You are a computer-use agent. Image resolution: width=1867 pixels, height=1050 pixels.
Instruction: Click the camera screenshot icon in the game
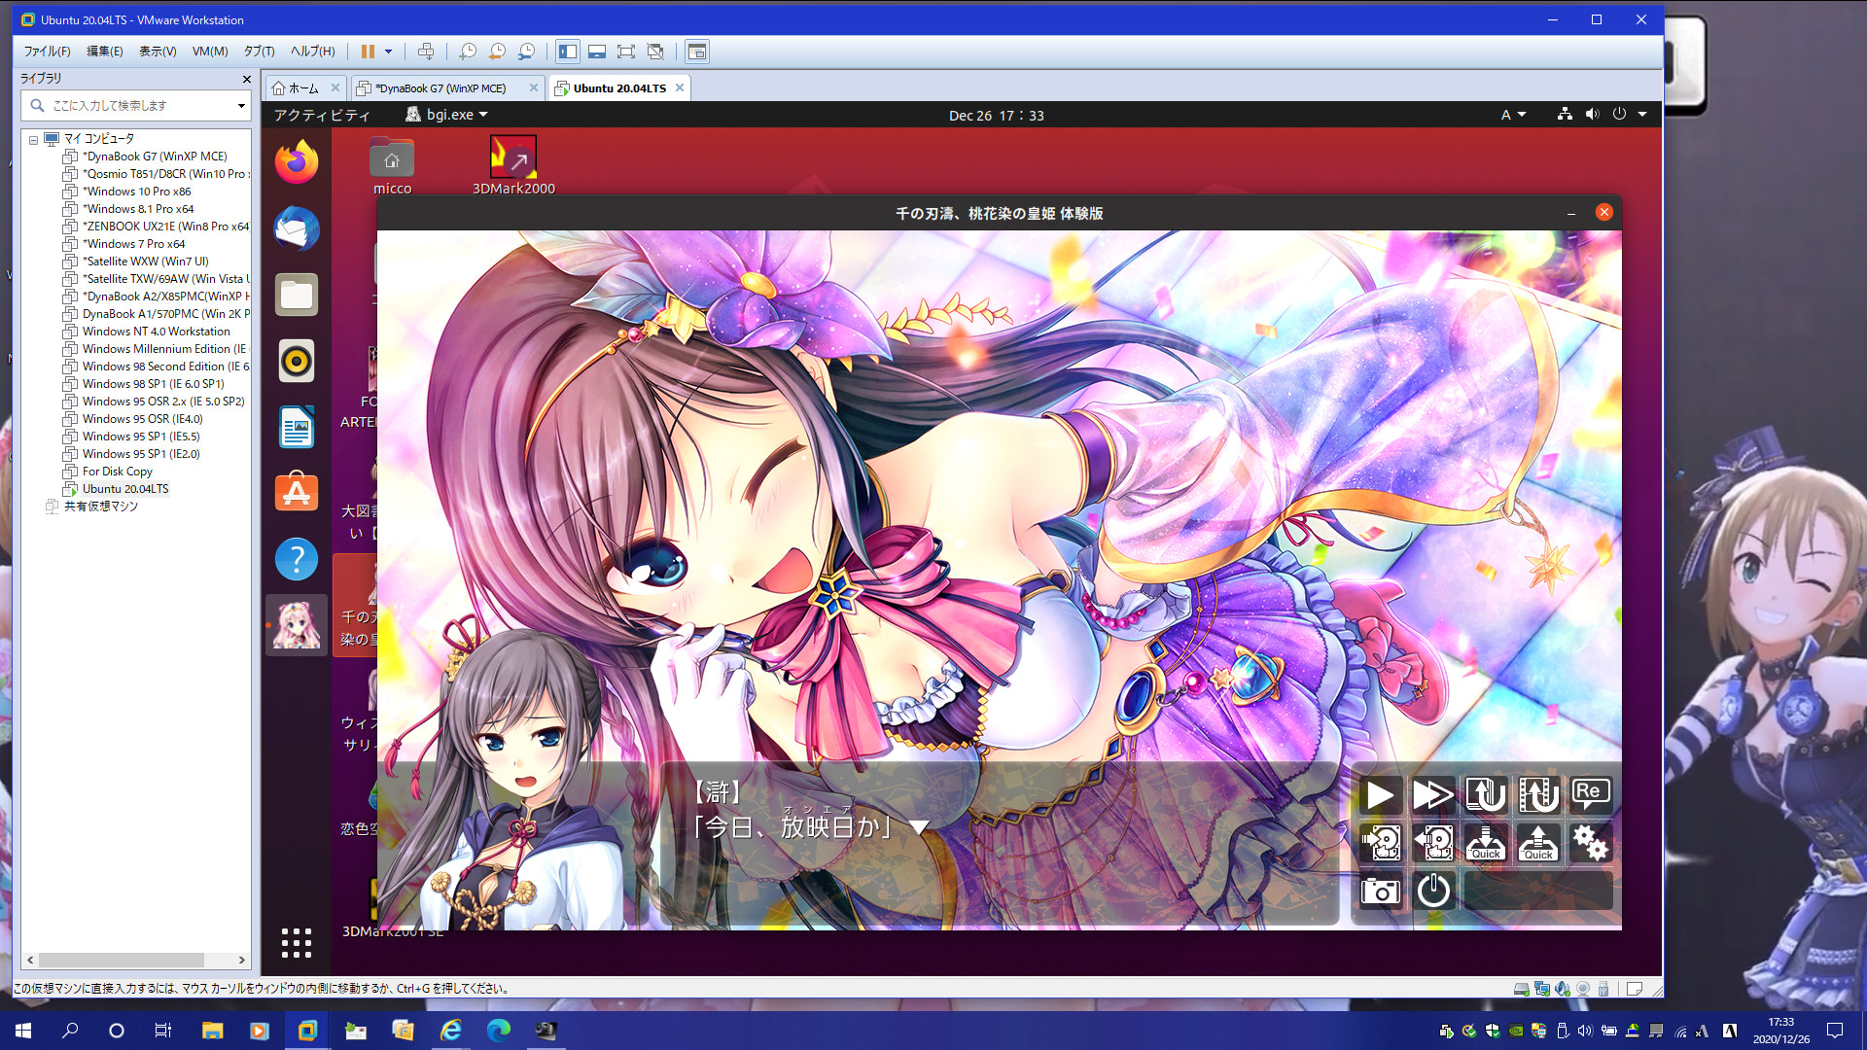(x=1380, y=891)
